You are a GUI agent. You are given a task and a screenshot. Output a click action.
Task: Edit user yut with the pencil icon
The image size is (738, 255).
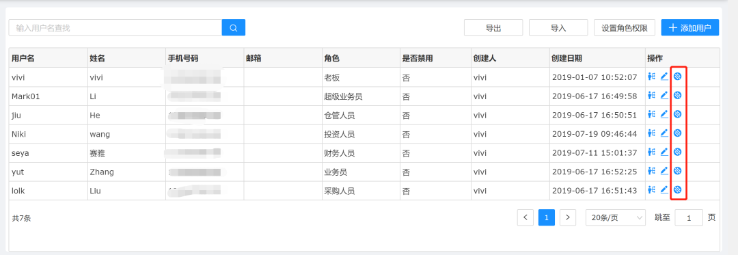pos(664,171)
